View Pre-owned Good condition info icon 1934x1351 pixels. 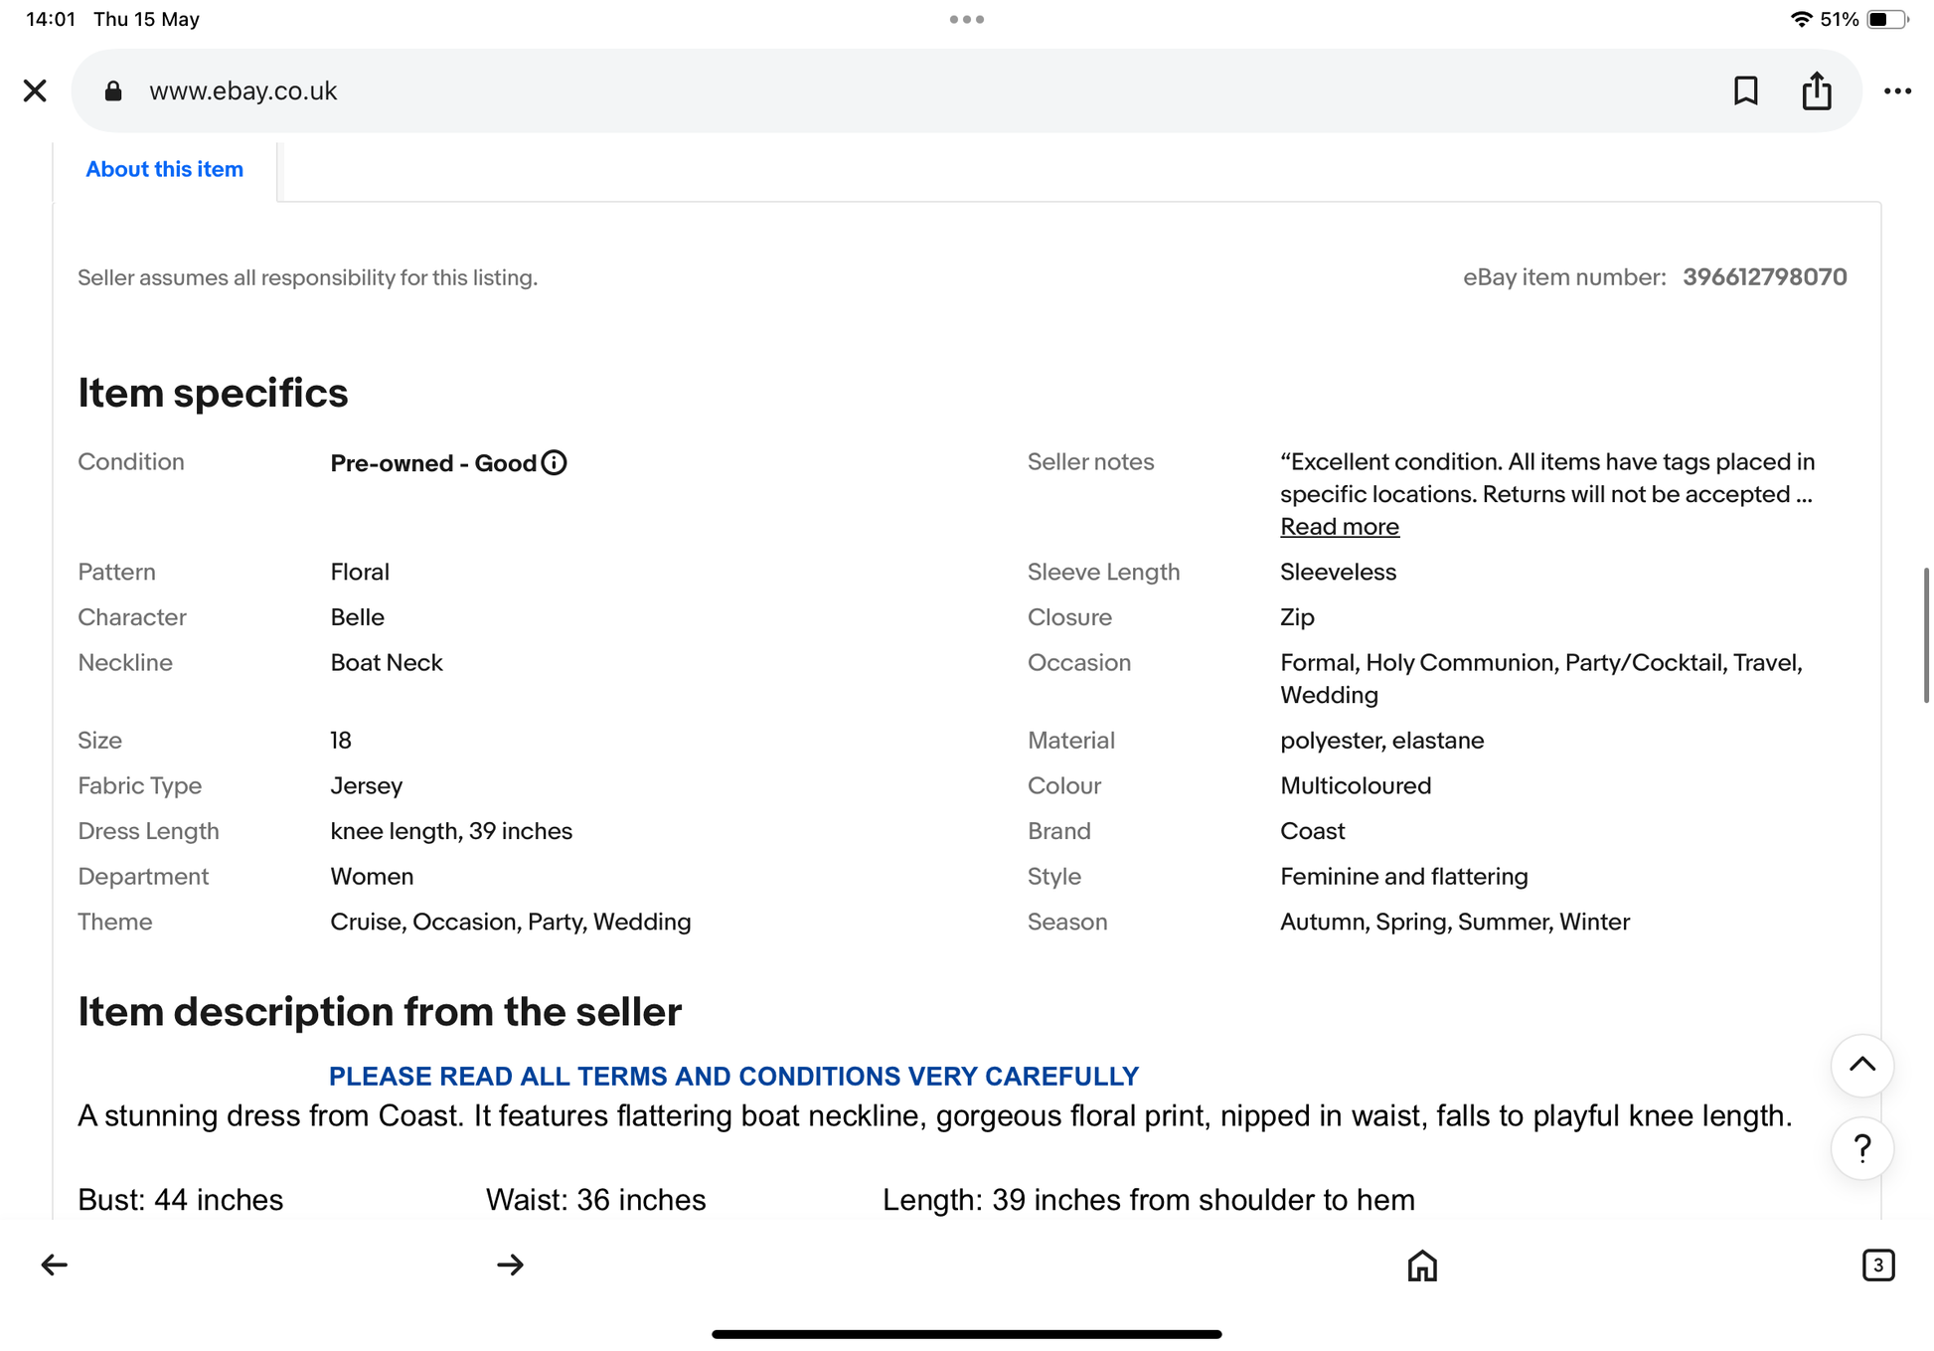pos(555,462)
